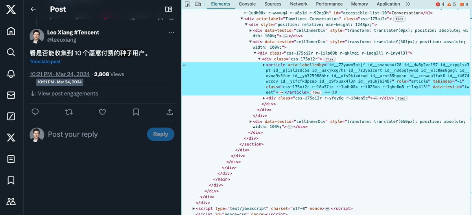Click Translate post link
This screenshot has width=472, height=215.
(45, 62)
